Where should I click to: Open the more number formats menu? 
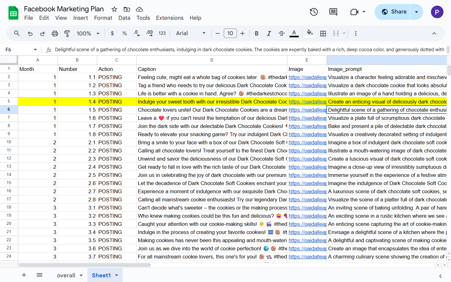[x=162, y=33]
